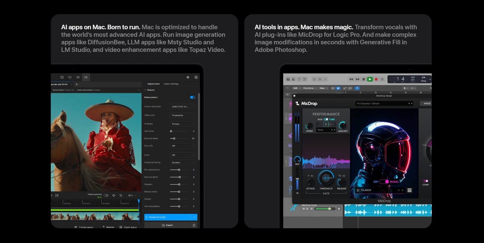Click the crop icon below the preview
The width and height of the screenshot is (484, 243).
click(x=121, y=195)
